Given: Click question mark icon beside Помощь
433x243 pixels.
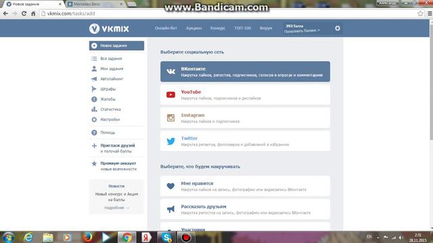Looking at the screenshot, I should (94, 132).
